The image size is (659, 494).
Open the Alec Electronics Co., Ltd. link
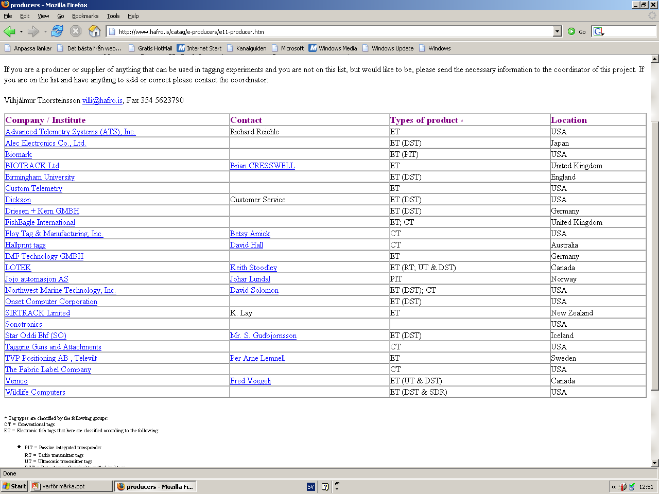[x=46, y=143]
